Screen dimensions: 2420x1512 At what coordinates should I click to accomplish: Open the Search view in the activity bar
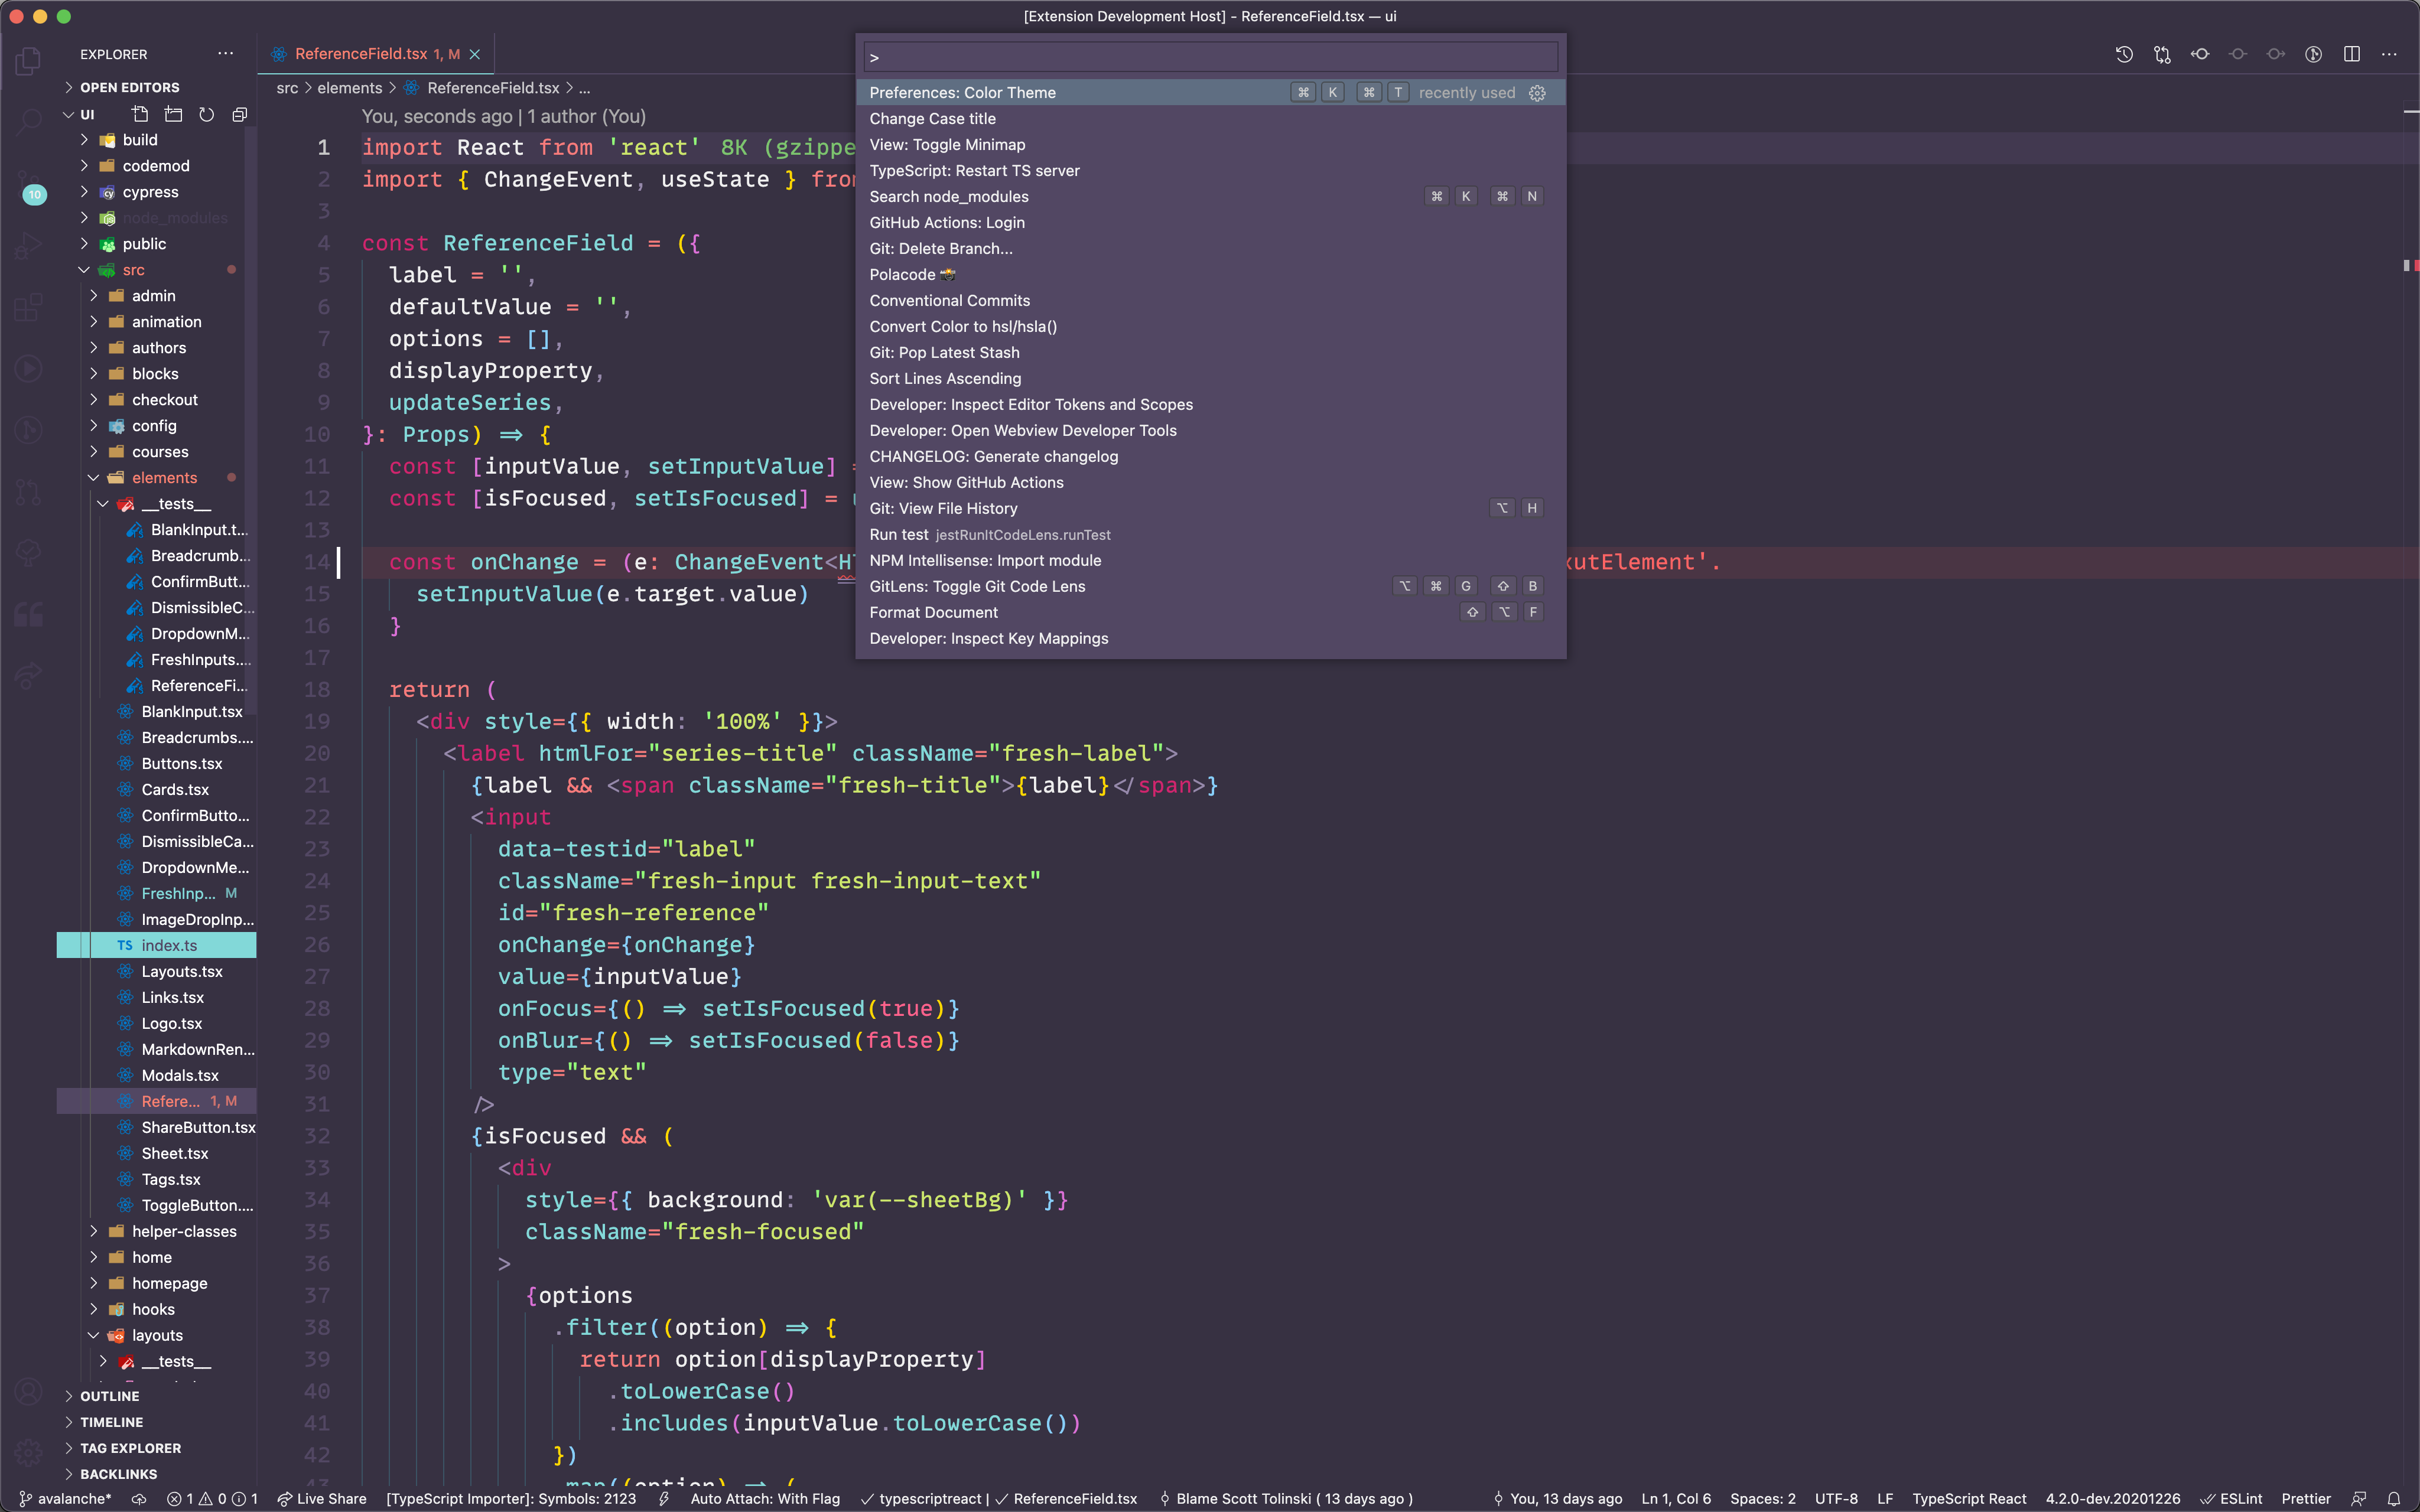pyautogui.click(x=29, y=124)
